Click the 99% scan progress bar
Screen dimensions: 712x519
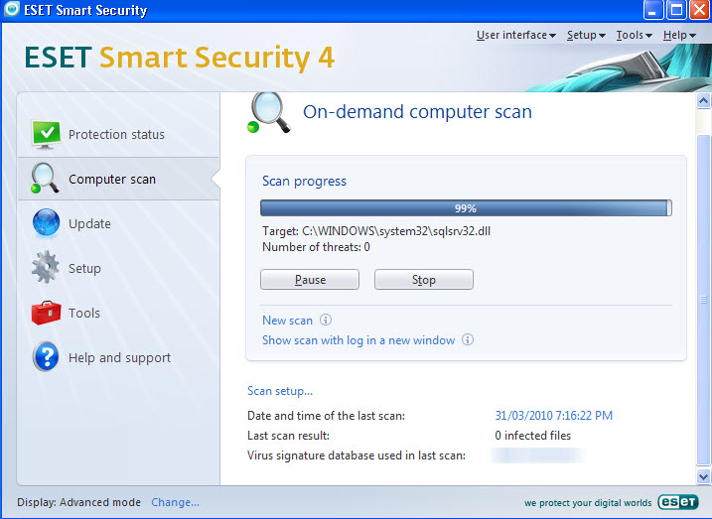[x=466, y=208]
